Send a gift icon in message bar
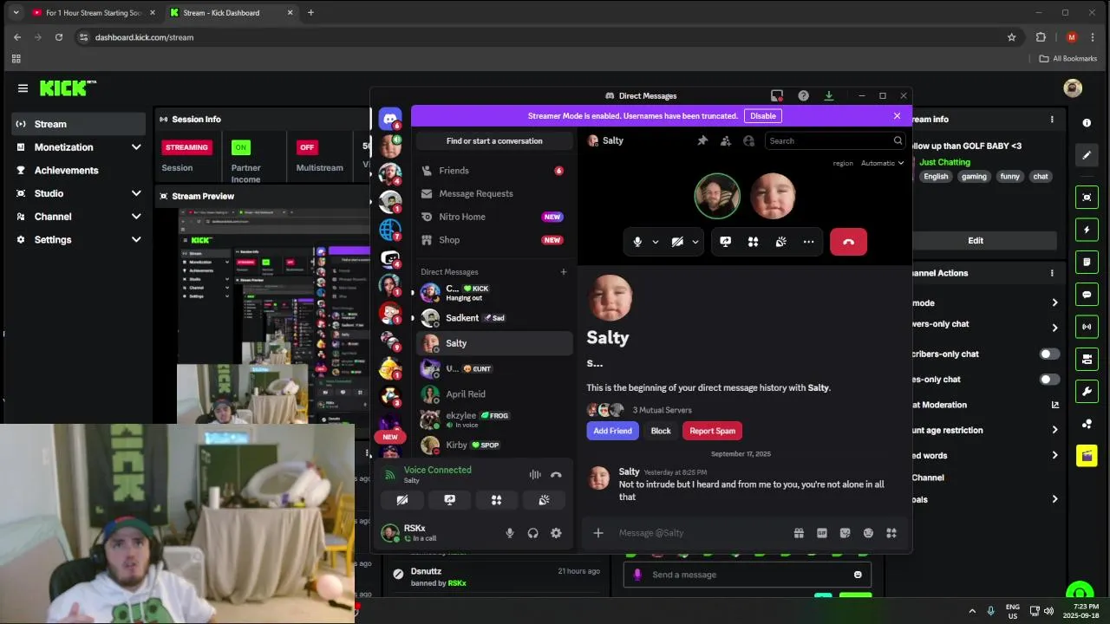Viewport: 1110px width, 624px height. tap(799, 533)
